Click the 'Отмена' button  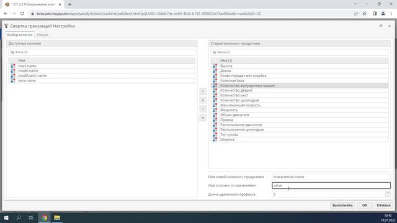pyautogui.click(x=383, y=205)
